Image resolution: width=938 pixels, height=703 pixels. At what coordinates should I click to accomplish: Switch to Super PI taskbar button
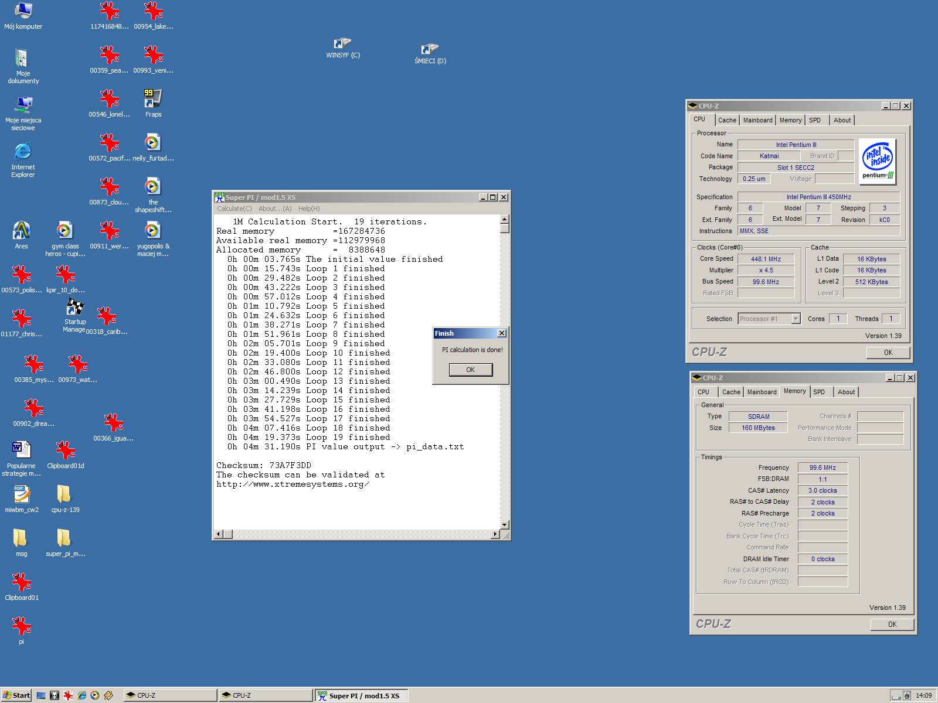362,695
